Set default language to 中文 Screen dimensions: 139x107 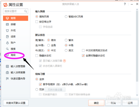coord(49,51)
